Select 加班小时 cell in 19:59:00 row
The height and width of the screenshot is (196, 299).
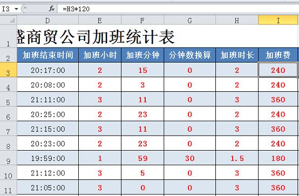tap(100, 158)
